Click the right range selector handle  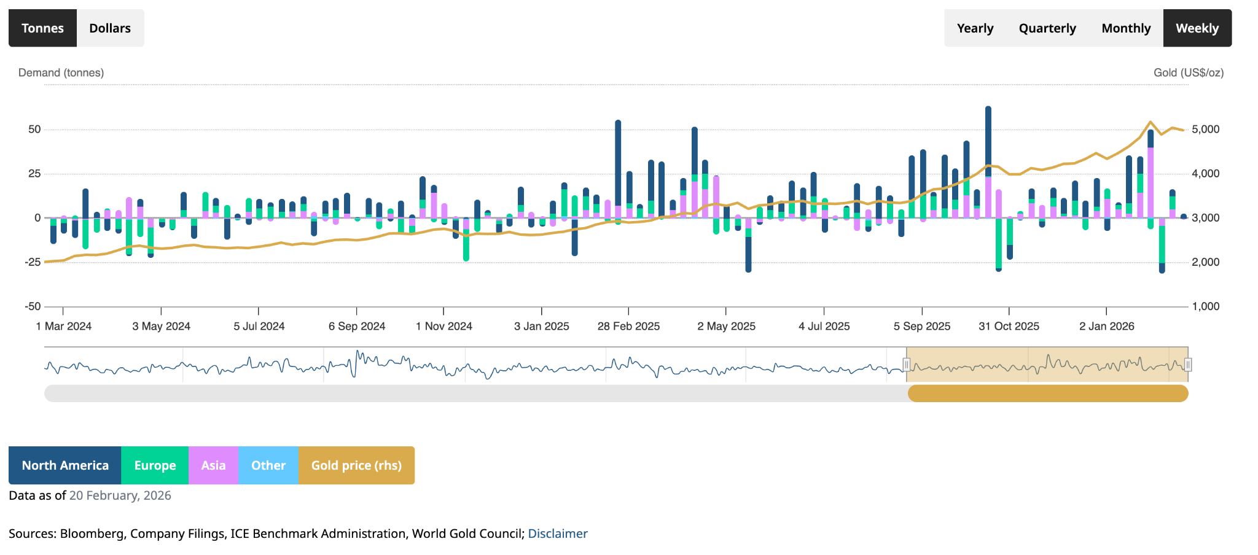1188,364
